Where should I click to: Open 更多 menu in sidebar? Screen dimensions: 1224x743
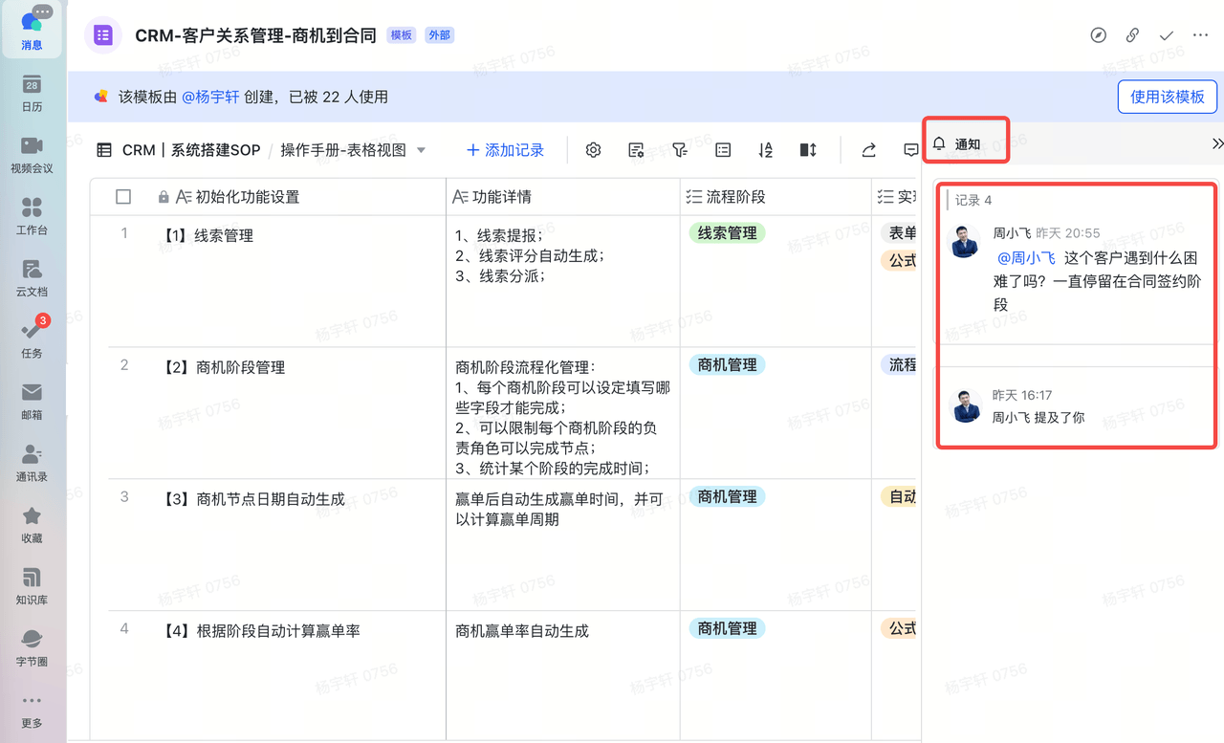tap(32, 709)
